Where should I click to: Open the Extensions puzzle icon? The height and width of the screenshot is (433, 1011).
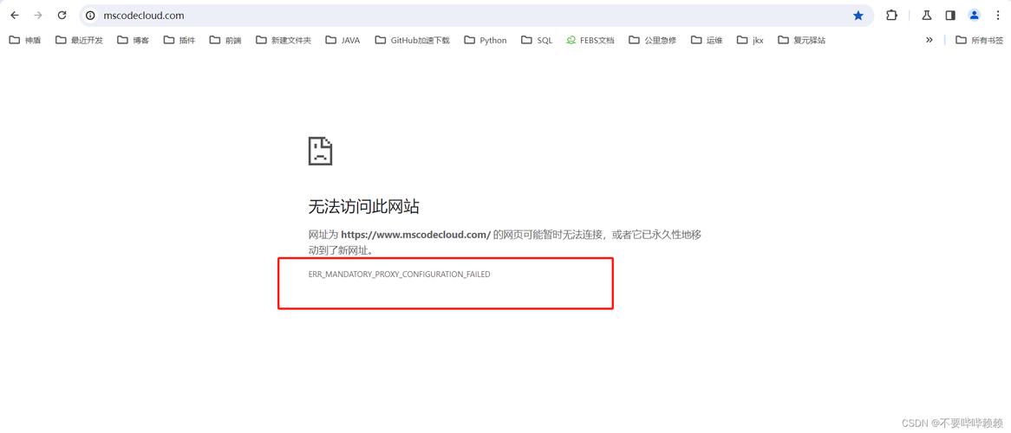coord(891,16)
